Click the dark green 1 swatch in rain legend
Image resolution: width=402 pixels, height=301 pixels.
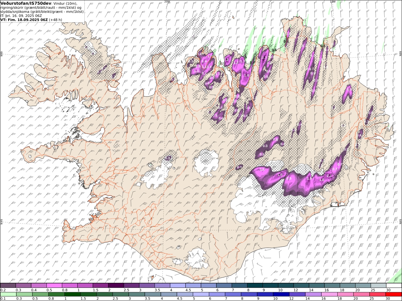coord(72,294)
